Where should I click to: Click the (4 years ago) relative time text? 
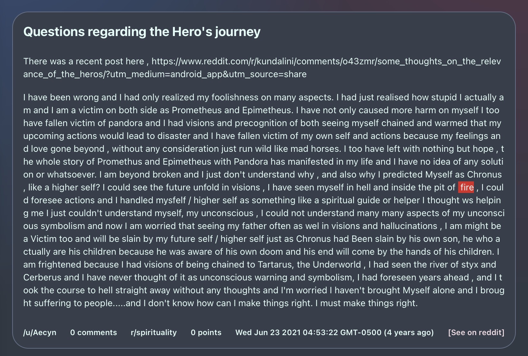pyautogui.click(x=409, y=332)
